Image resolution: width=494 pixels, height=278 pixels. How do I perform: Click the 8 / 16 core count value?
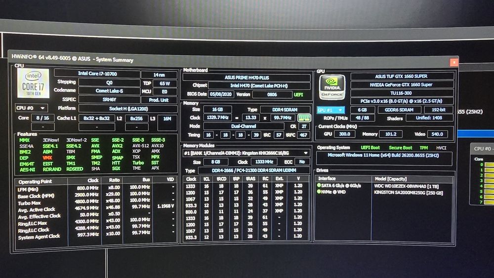pos(42,118)
